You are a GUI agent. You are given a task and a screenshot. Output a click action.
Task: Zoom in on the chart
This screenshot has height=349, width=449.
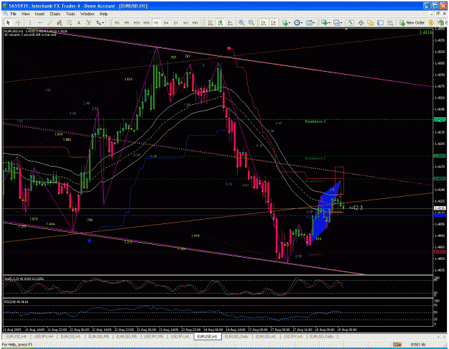coord(241,22)
